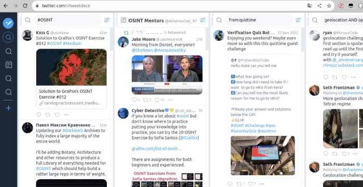Click search magnifier in #OSINT column header
Viewport: 363px width, 187px height.
pos(28,20)
